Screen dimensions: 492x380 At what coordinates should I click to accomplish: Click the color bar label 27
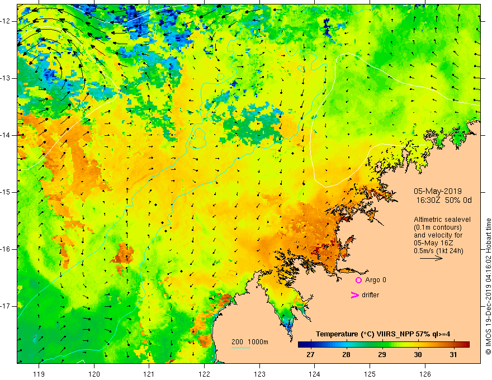tap(310, 355)
